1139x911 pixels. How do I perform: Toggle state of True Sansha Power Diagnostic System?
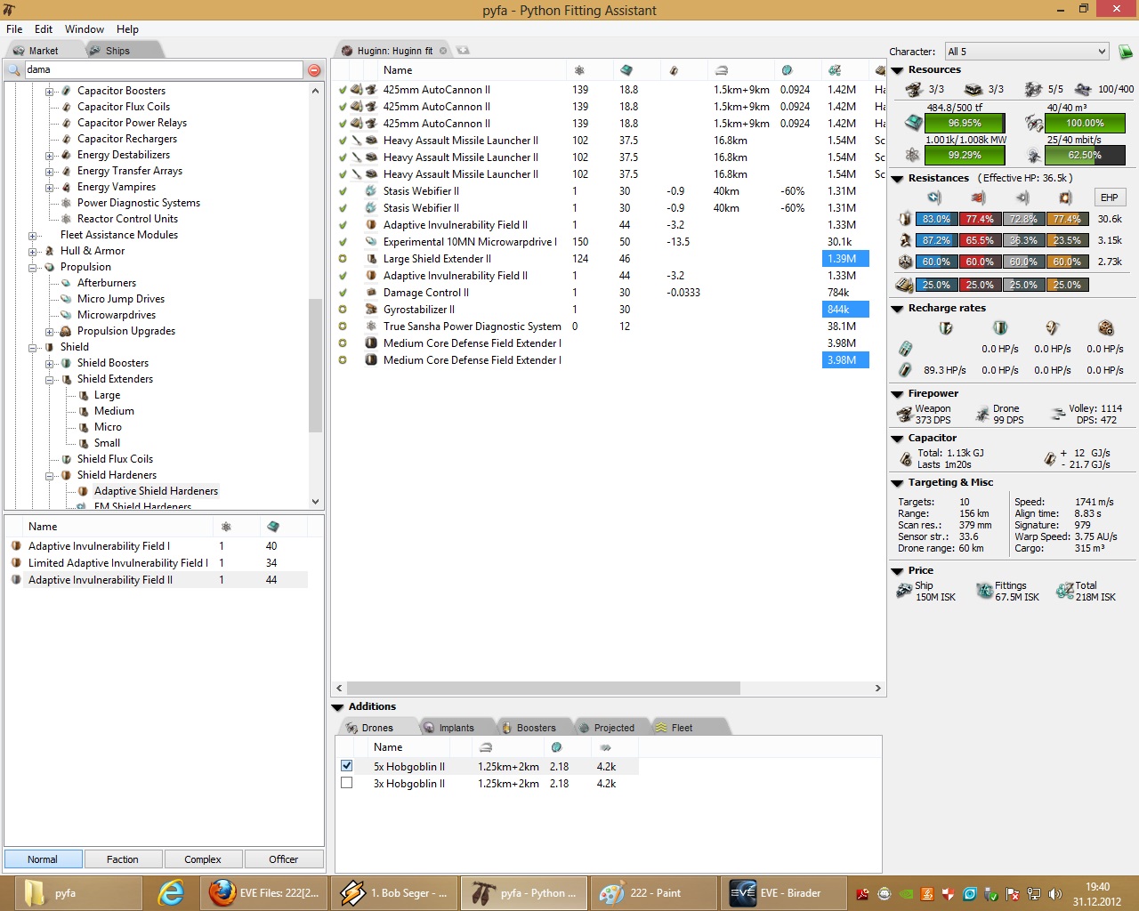click(x=343, y=327)
